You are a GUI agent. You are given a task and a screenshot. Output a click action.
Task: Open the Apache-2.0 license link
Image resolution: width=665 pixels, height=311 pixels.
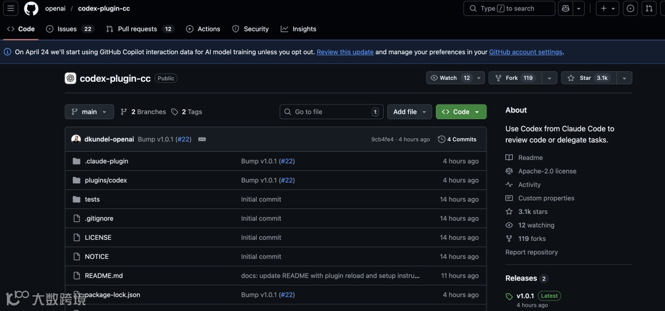tap(541, 171)
